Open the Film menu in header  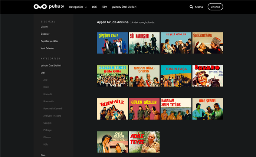[x=105, y=7]
